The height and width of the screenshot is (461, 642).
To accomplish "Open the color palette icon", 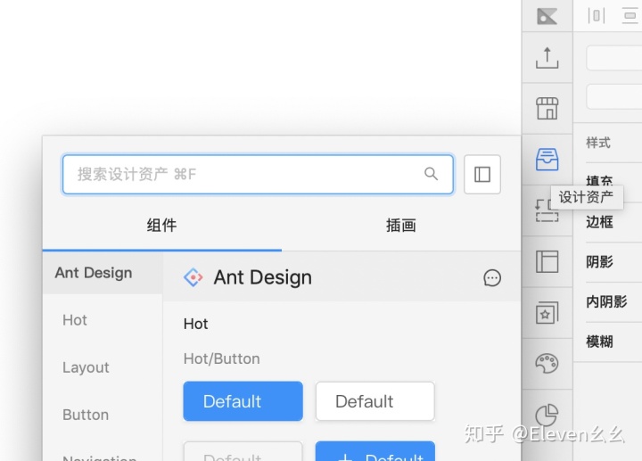I will point(547,364).
